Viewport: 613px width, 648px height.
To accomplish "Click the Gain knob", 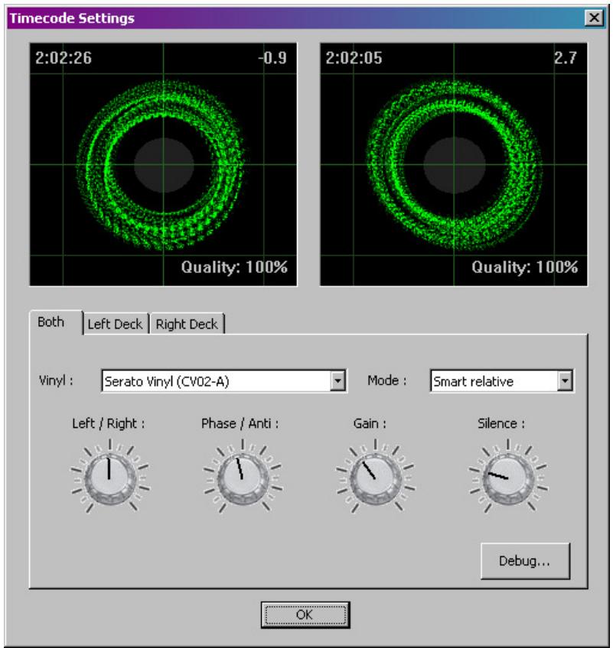I will pyautogui.click(x=376, y=478).
